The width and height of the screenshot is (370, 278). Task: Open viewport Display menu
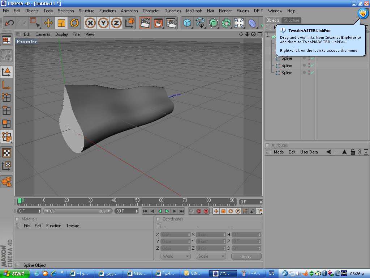click(x=61, y=34)
